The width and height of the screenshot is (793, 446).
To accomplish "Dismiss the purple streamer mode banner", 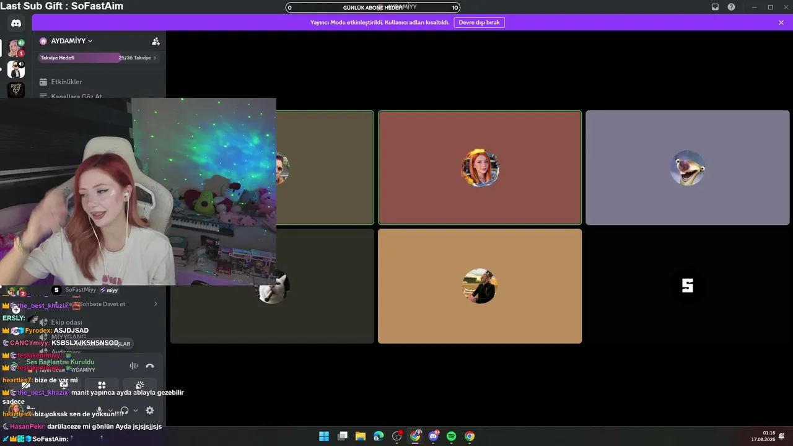I will pos(781,22).
